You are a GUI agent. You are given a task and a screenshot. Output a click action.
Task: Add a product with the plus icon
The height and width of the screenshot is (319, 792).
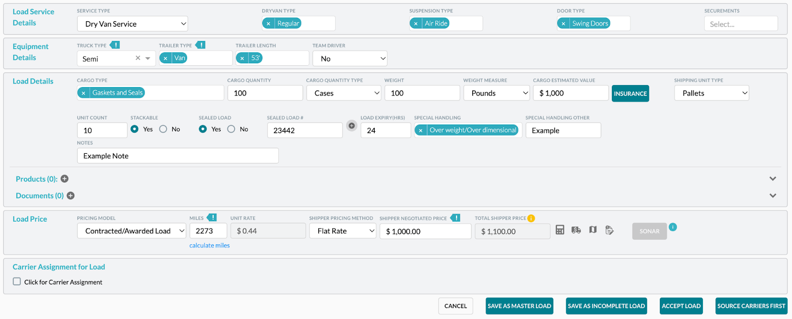64,179
